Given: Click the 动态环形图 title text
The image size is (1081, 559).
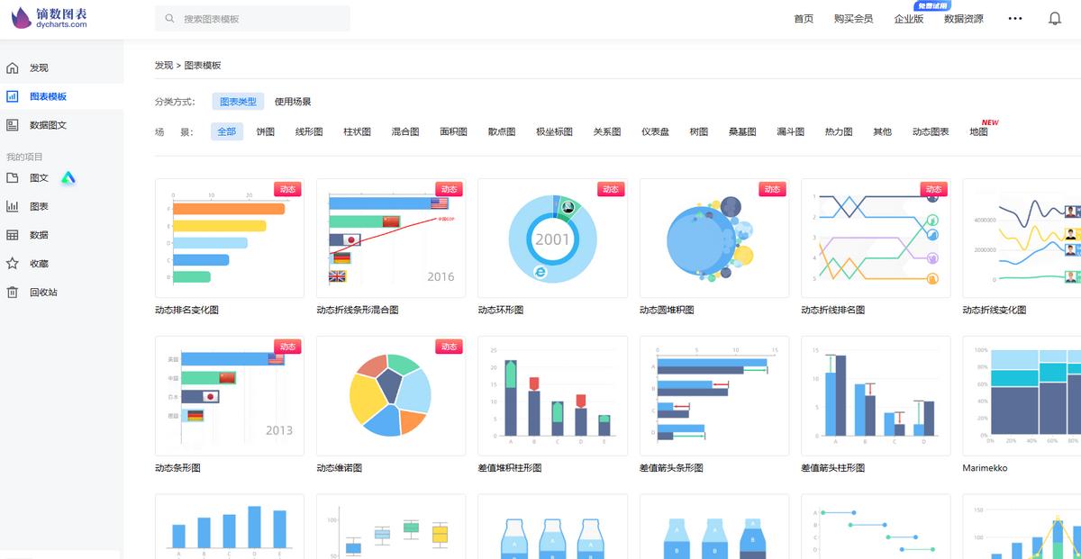Looking at the screenshot, I should pyautogui.click(x=501, y=310).
